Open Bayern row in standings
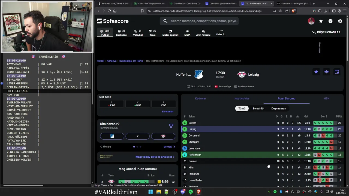The image size is (349, 196). [x=262, y=123]
